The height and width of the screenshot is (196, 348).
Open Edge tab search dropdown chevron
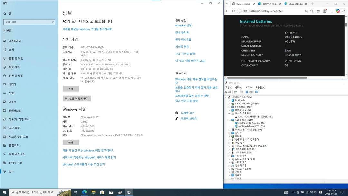click(227, 4)
